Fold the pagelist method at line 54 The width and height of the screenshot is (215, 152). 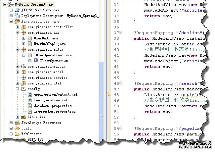click(120, 128)
